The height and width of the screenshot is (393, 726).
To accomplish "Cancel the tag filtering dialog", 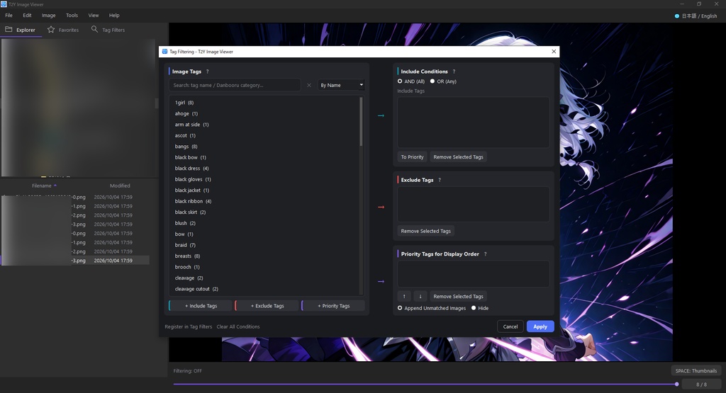I will tap(510, 326).
